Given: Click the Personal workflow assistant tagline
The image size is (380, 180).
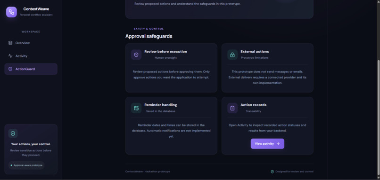Looking at the screenshot, I should (36, 15).
